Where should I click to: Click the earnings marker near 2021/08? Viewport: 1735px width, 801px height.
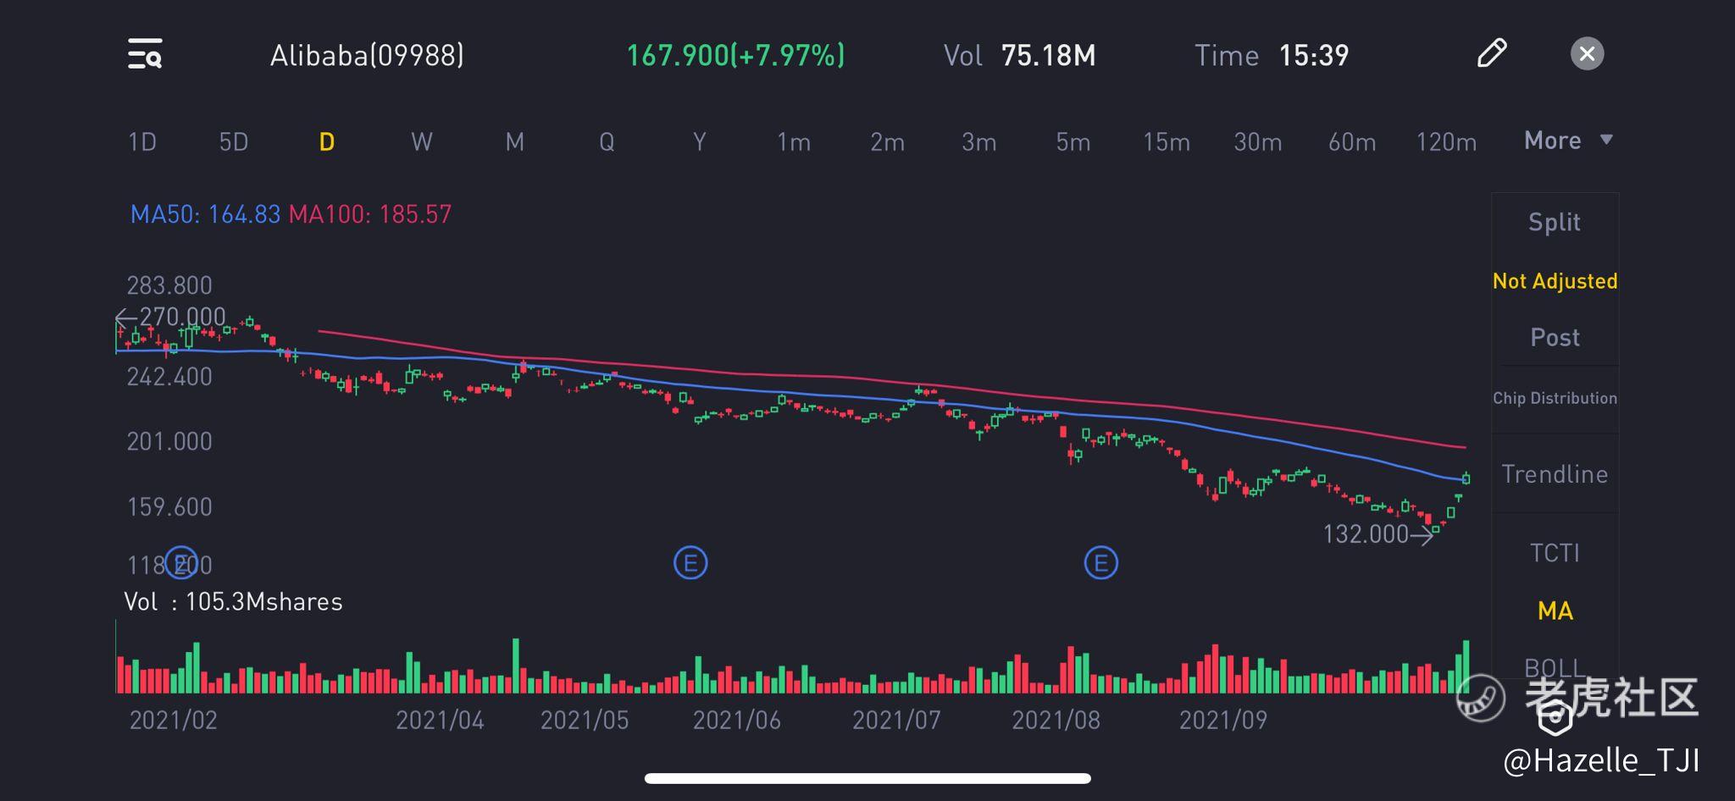[x=1101, y=562]
